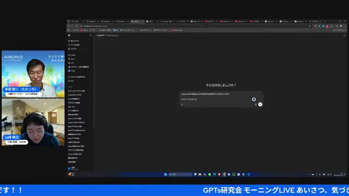Open the ChatGPT model selector dropdown
Viewport: 349px width, 196px height.
(x=108, y=35)
